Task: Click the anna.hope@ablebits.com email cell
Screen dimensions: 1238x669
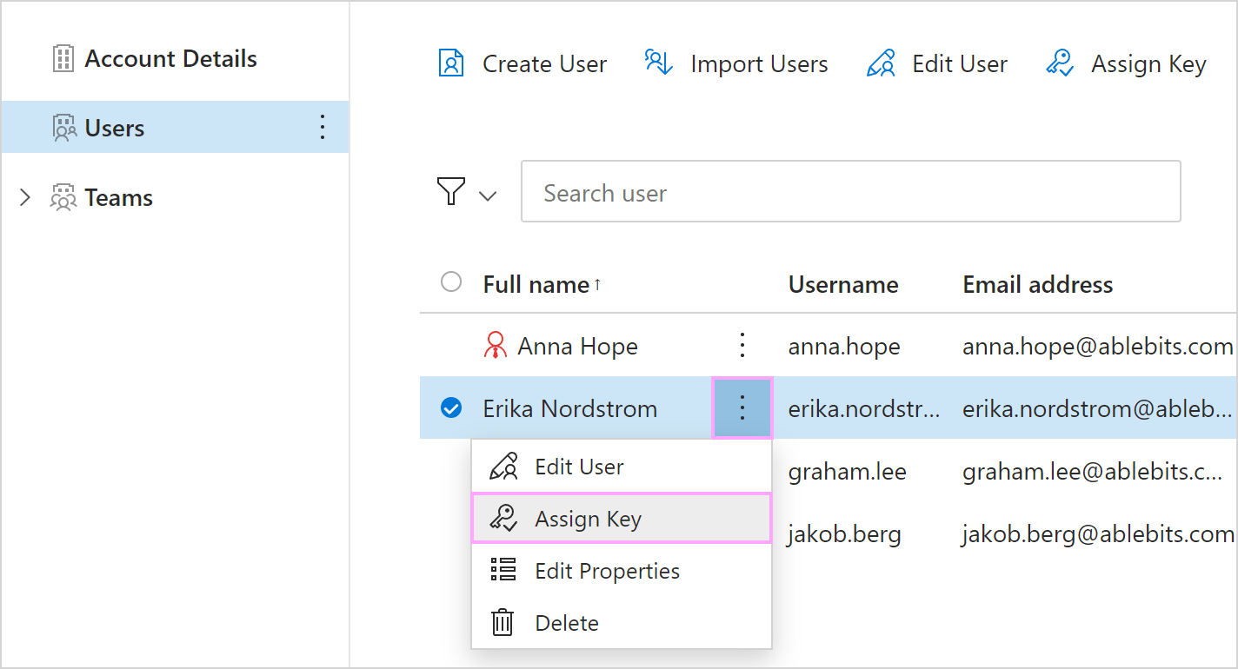Action: pyautogui.click(x=1098, y=347)
